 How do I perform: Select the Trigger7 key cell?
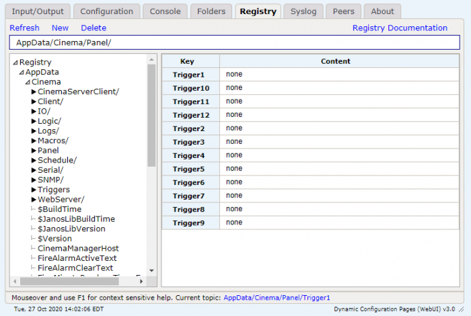pos(190,196)
